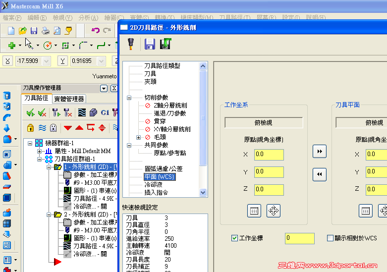Select the green plus create point tool
Viewport: 387px width, 272px height.
coord(11,46)
